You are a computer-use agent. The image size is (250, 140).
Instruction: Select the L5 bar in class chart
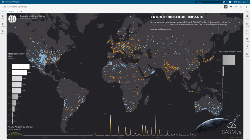coord(17,79)
